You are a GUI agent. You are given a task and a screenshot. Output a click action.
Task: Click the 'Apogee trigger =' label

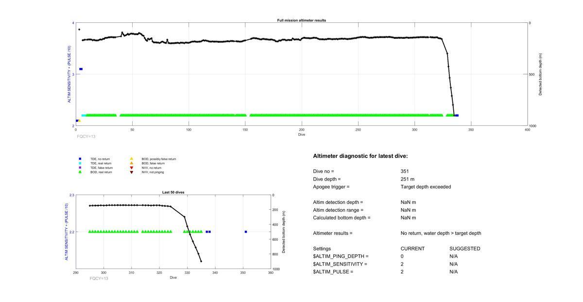[x=331, y=187]
